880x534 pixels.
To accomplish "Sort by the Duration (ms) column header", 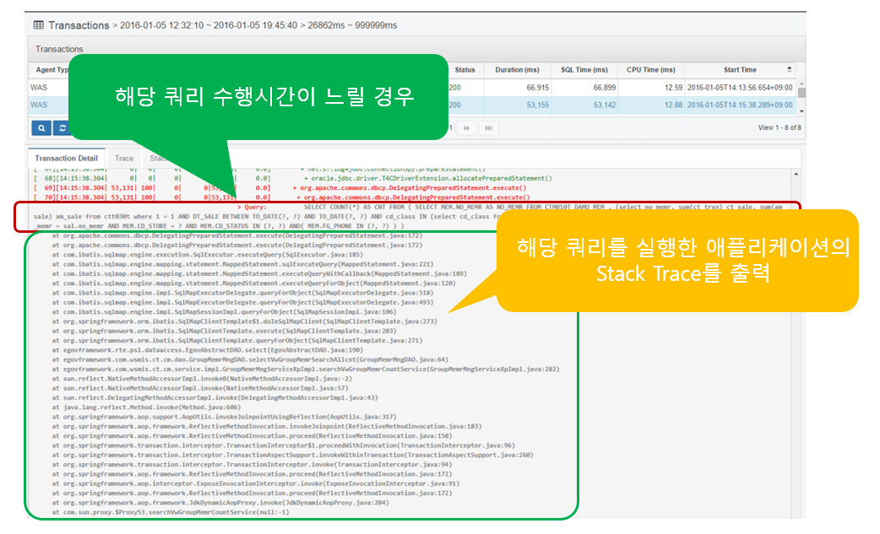I will tap(516, 69).
